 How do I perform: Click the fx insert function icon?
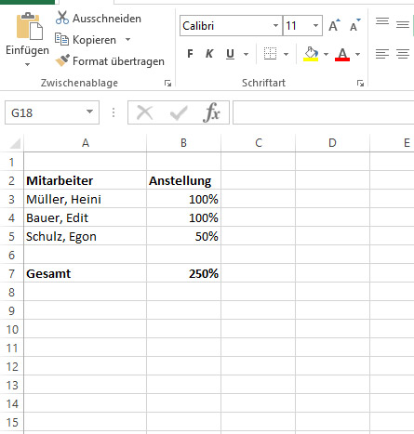pyautogui.click(x=211, y=112)
